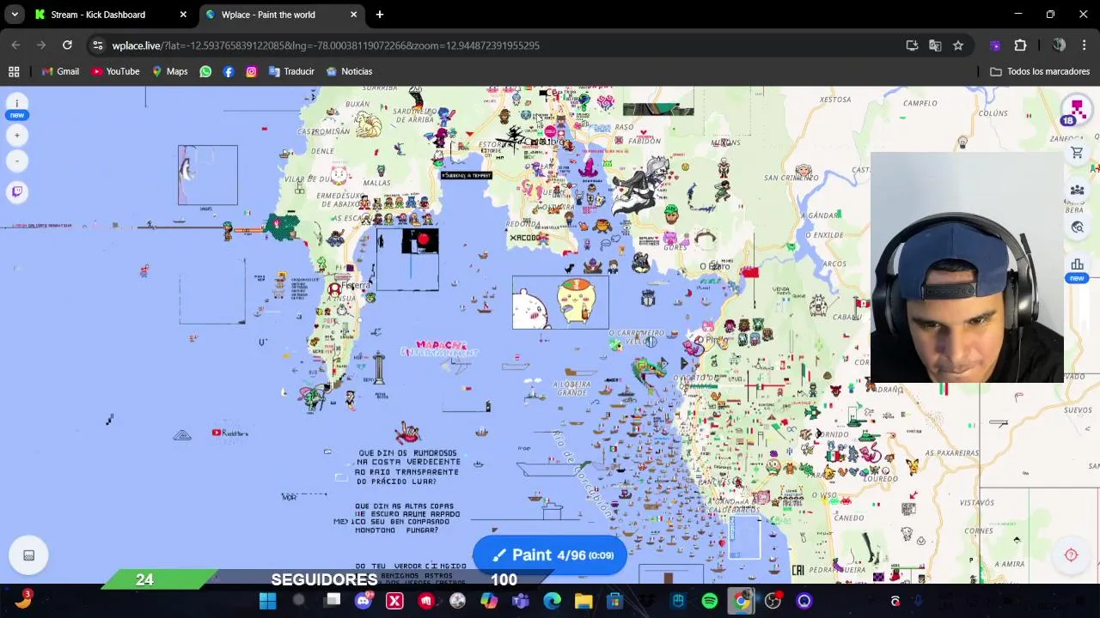Open the Traducir bookmark

[x=291, y=71]
